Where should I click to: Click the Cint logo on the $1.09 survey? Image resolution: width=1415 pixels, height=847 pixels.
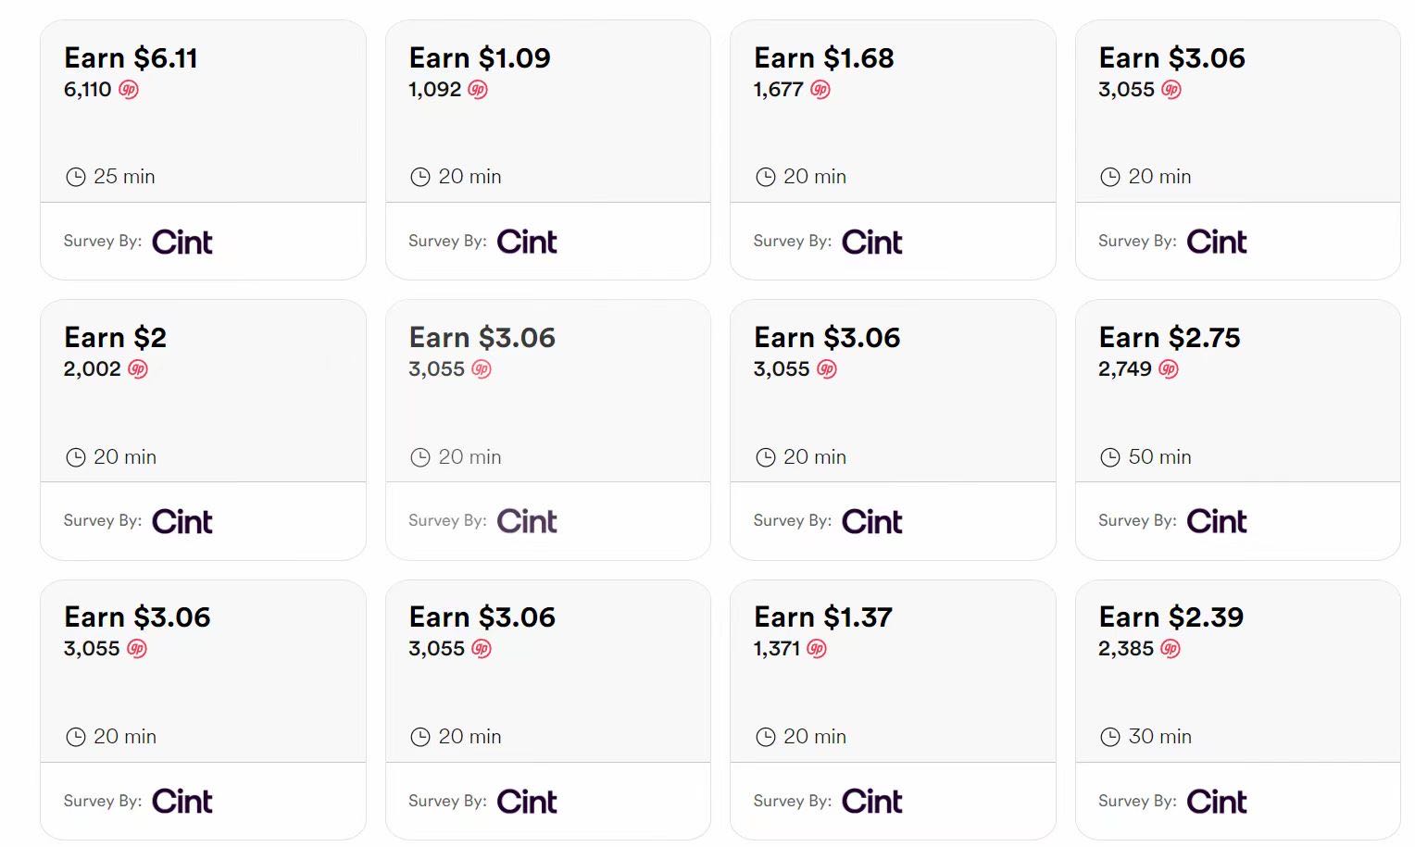click(527, 242)
